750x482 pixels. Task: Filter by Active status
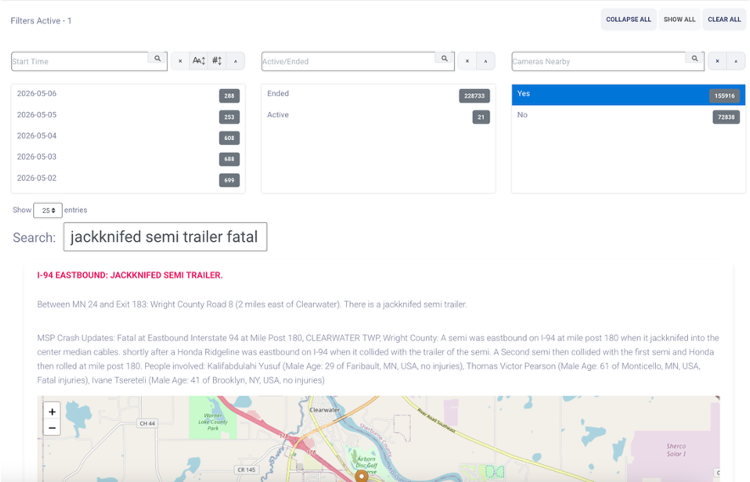pos(378,116)
